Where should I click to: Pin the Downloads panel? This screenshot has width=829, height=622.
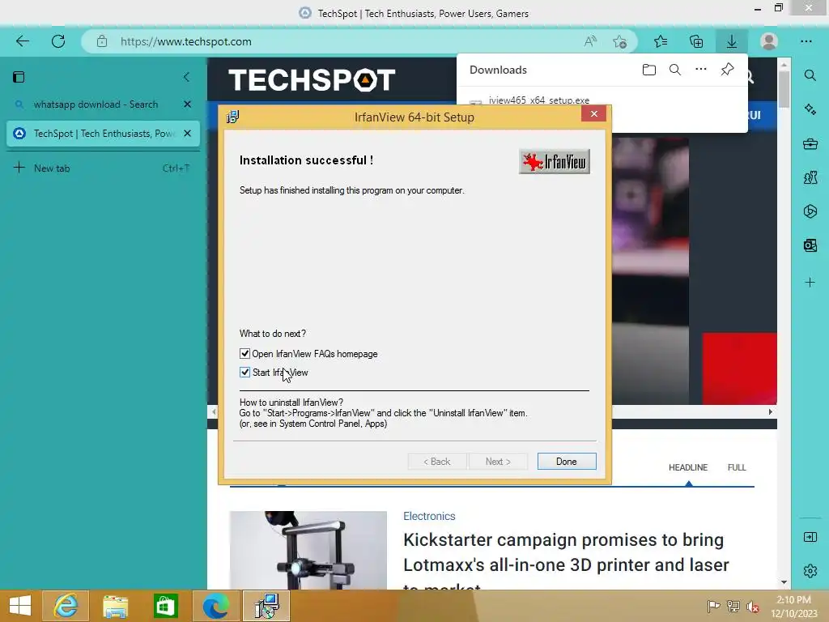click(728, 70)
